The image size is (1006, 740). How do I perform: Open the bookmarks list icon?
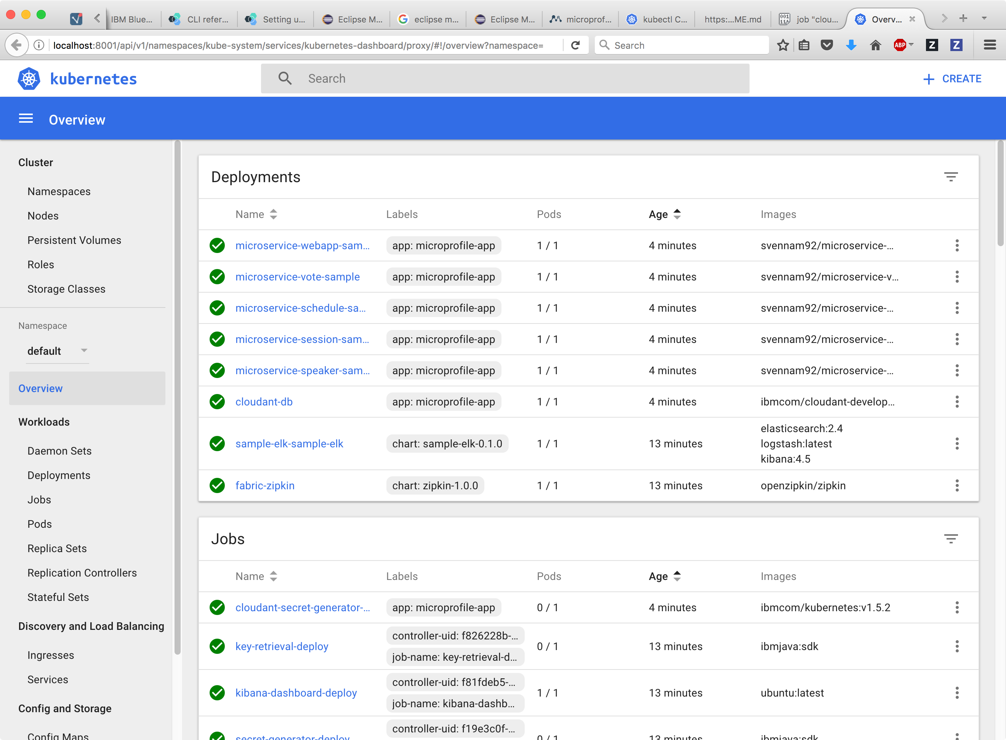pos(804,45)
